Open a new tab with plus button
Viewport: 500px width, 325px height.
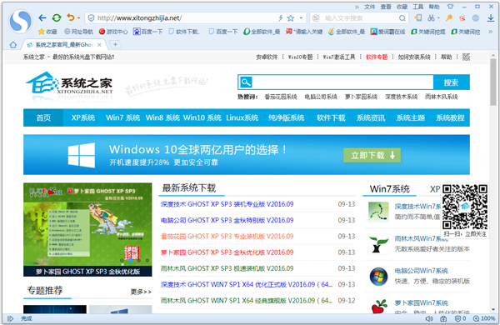[116, 44]
